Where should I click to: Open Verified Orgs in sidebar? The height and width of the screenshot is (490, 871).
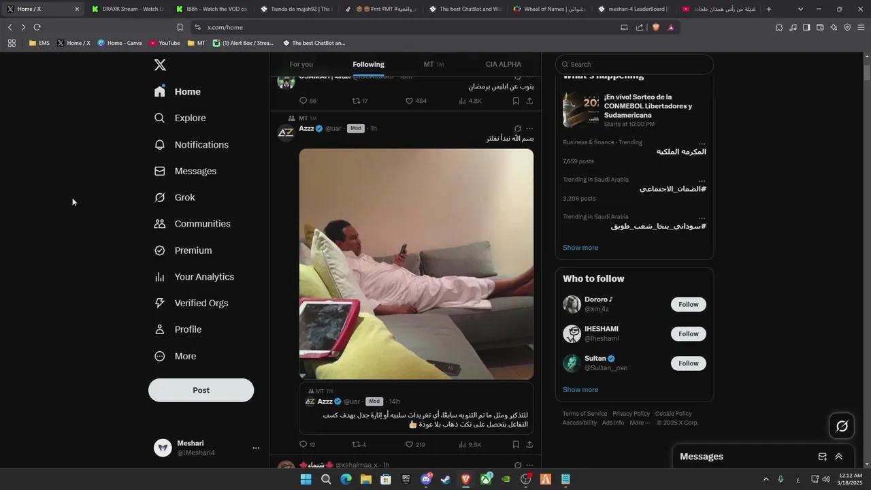point(191,303)
